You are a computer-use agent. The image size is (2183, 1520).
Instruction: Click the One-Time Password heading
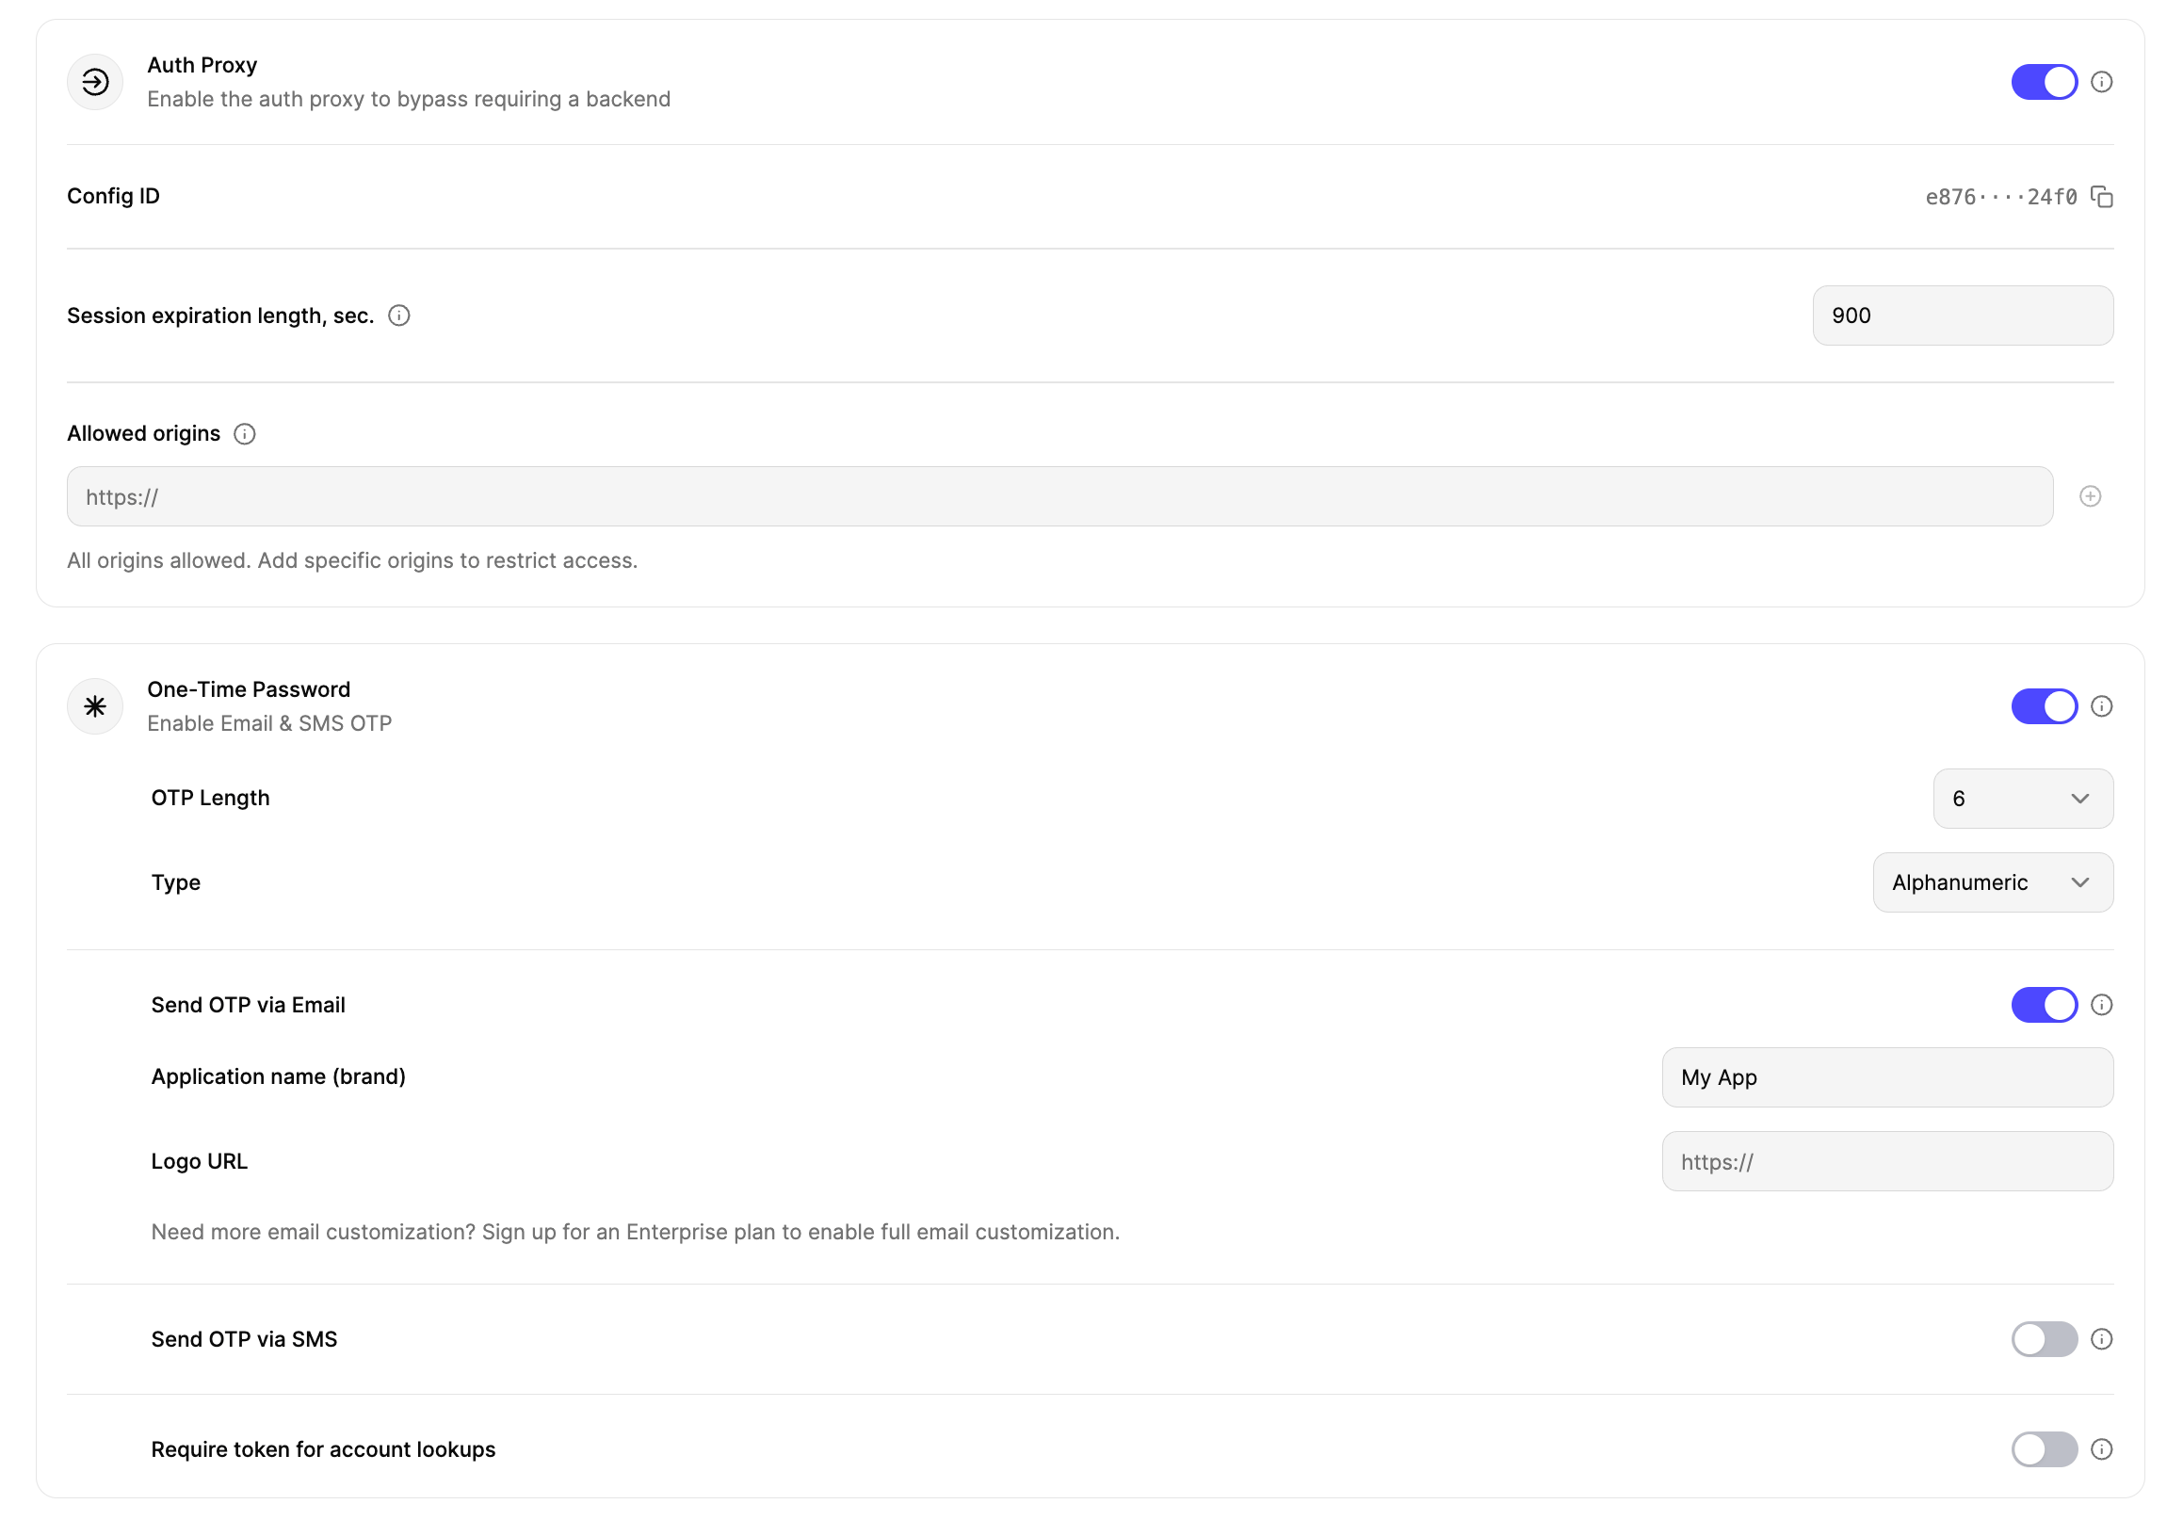click(x=250, y=689)
